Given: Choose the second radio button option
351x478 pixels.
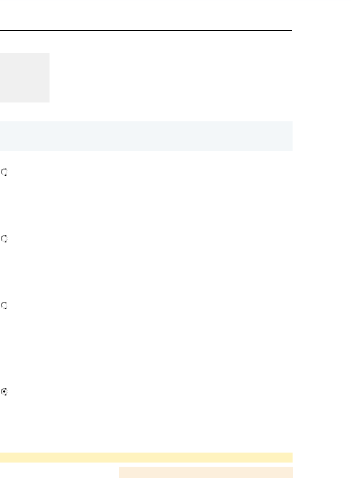Looking at the screenshot, I should (4, 239).
